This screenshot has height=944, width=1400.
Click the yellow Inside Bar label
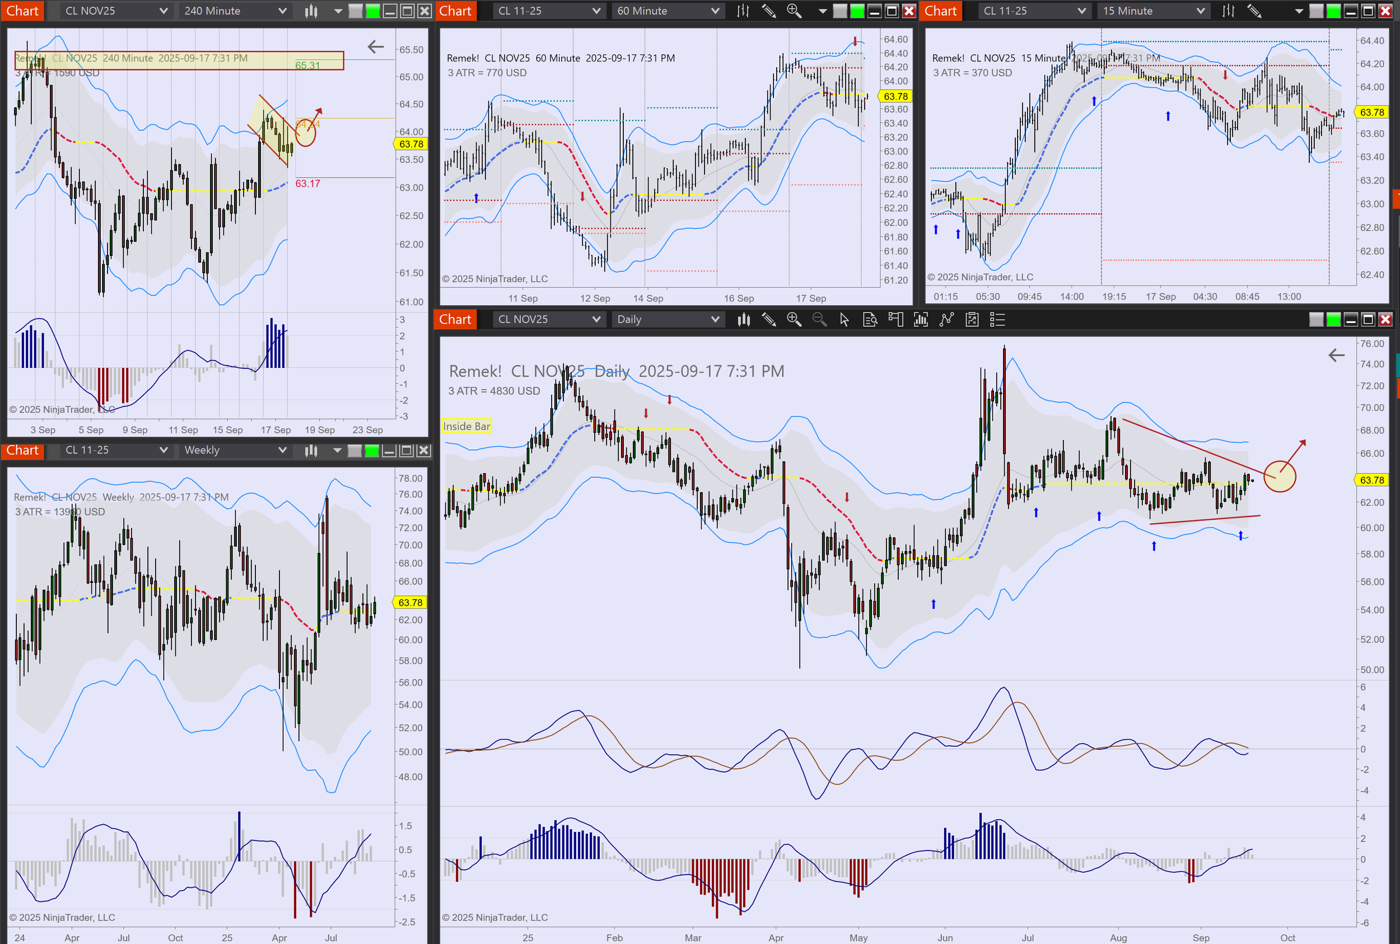click(466, 426)
